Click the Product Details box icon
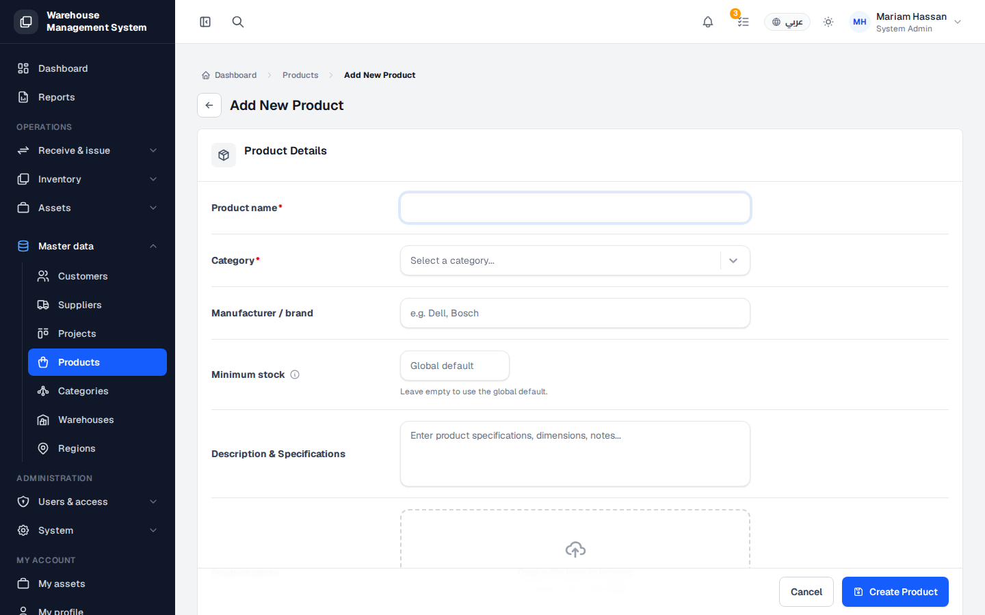 [x=224, y=155]
